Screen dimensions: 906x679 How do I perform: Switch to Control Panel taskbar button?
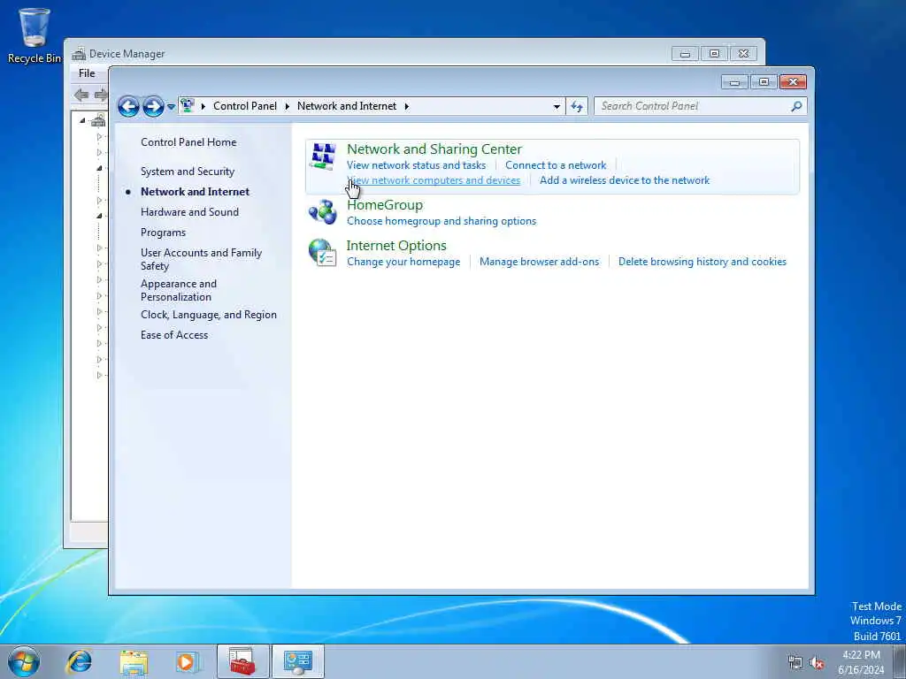pyautogui.click(x=297, y=661)
